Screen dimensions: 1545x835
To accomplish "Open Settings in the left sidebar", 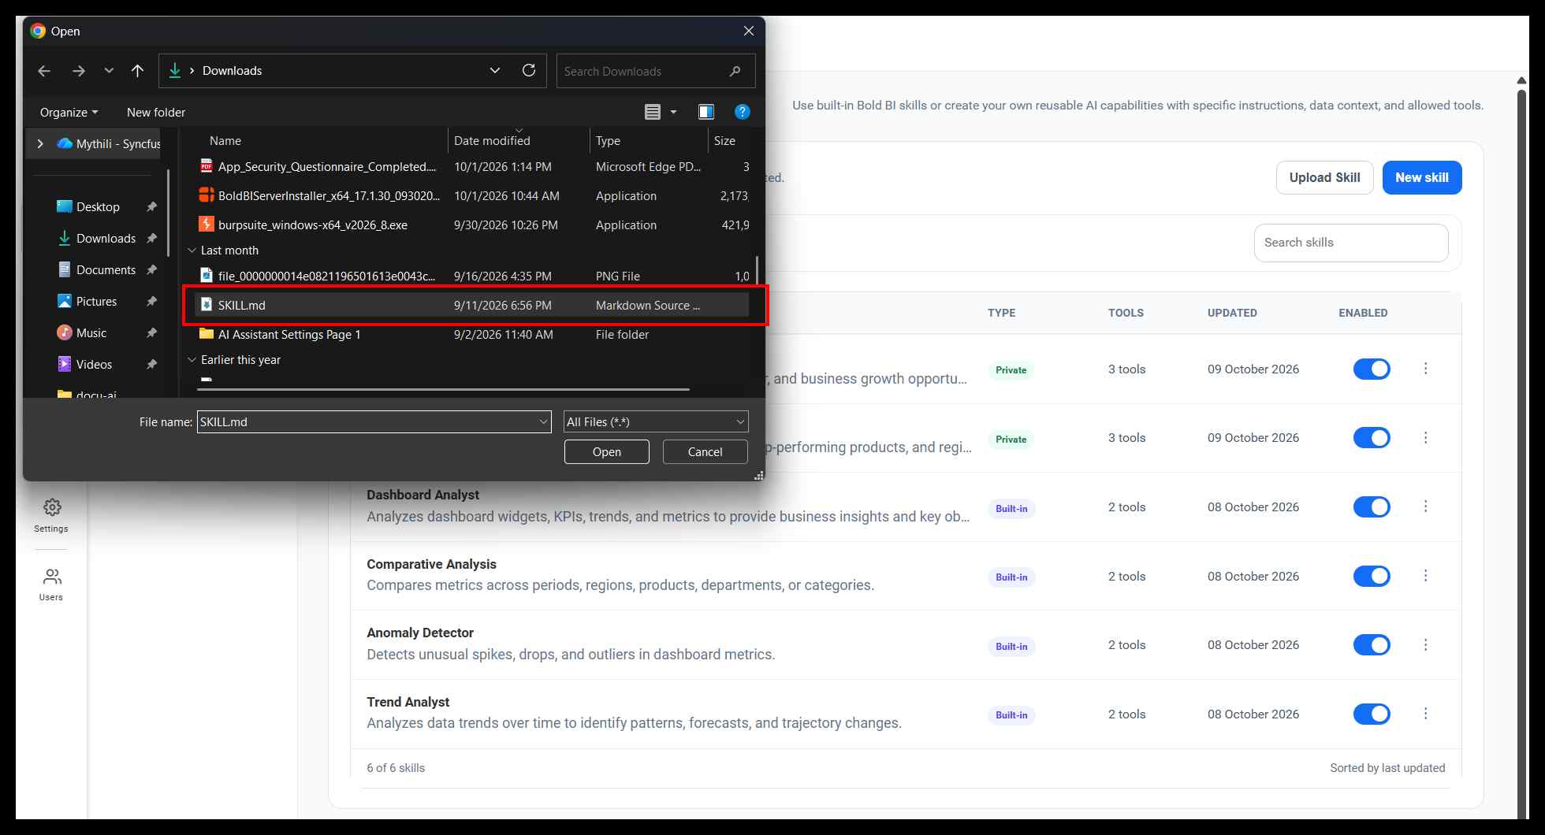I will [51, 515].
